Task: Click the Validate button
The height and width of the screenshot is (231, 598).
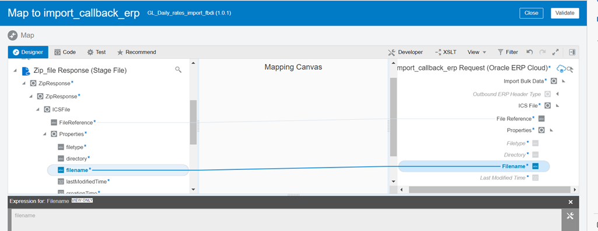Action: pyautogui.click(x=565, y=13)
